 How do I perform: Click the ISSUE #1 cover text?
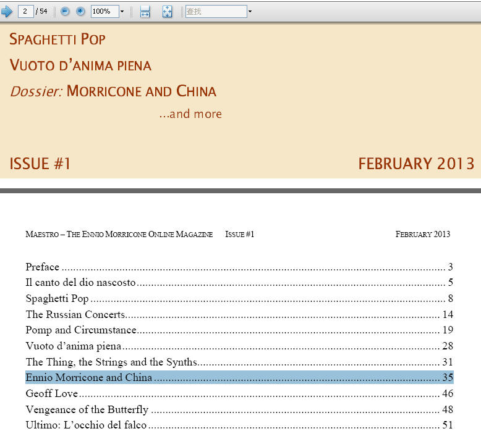coord(40,164)
